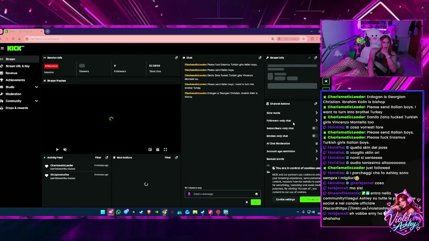Show hidden system tray icons
Viewport: 429px width, 241px height.
(x=298, y=212)
